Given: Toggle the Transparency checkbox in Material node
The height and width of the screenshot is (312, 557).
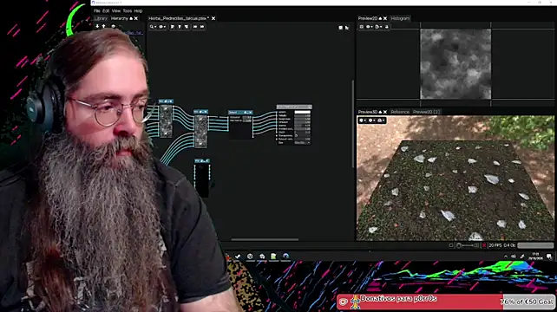Looking at the screenshot, I should click(296, 135).
